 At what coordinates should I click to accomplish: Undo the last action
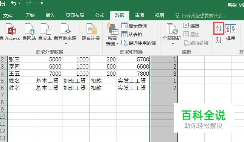pos(13,3)
